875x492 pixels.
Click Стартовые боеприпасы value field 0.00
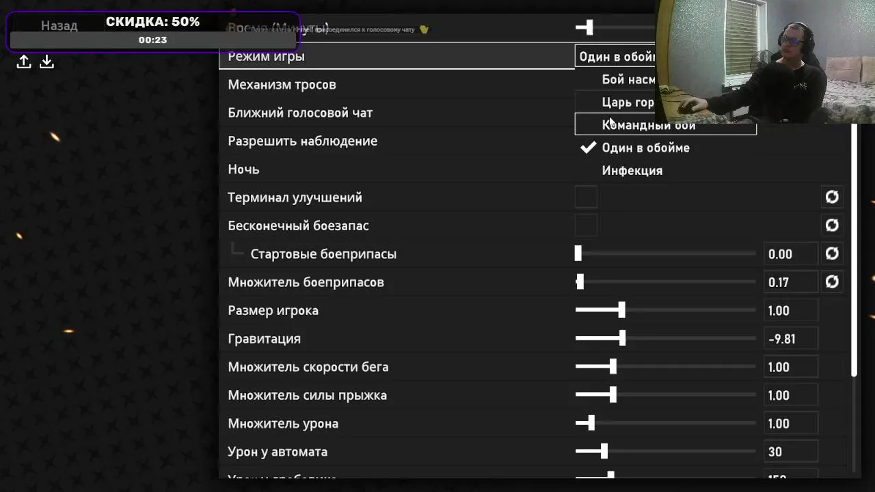(x=791, y=254)
